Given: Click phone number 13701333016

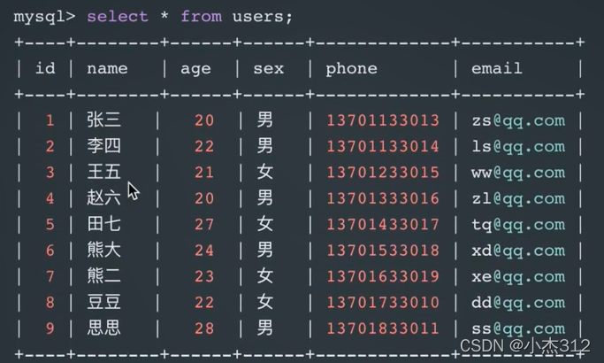Looking at the screenshot, I should pyautogui.click(x=382, y=198).
